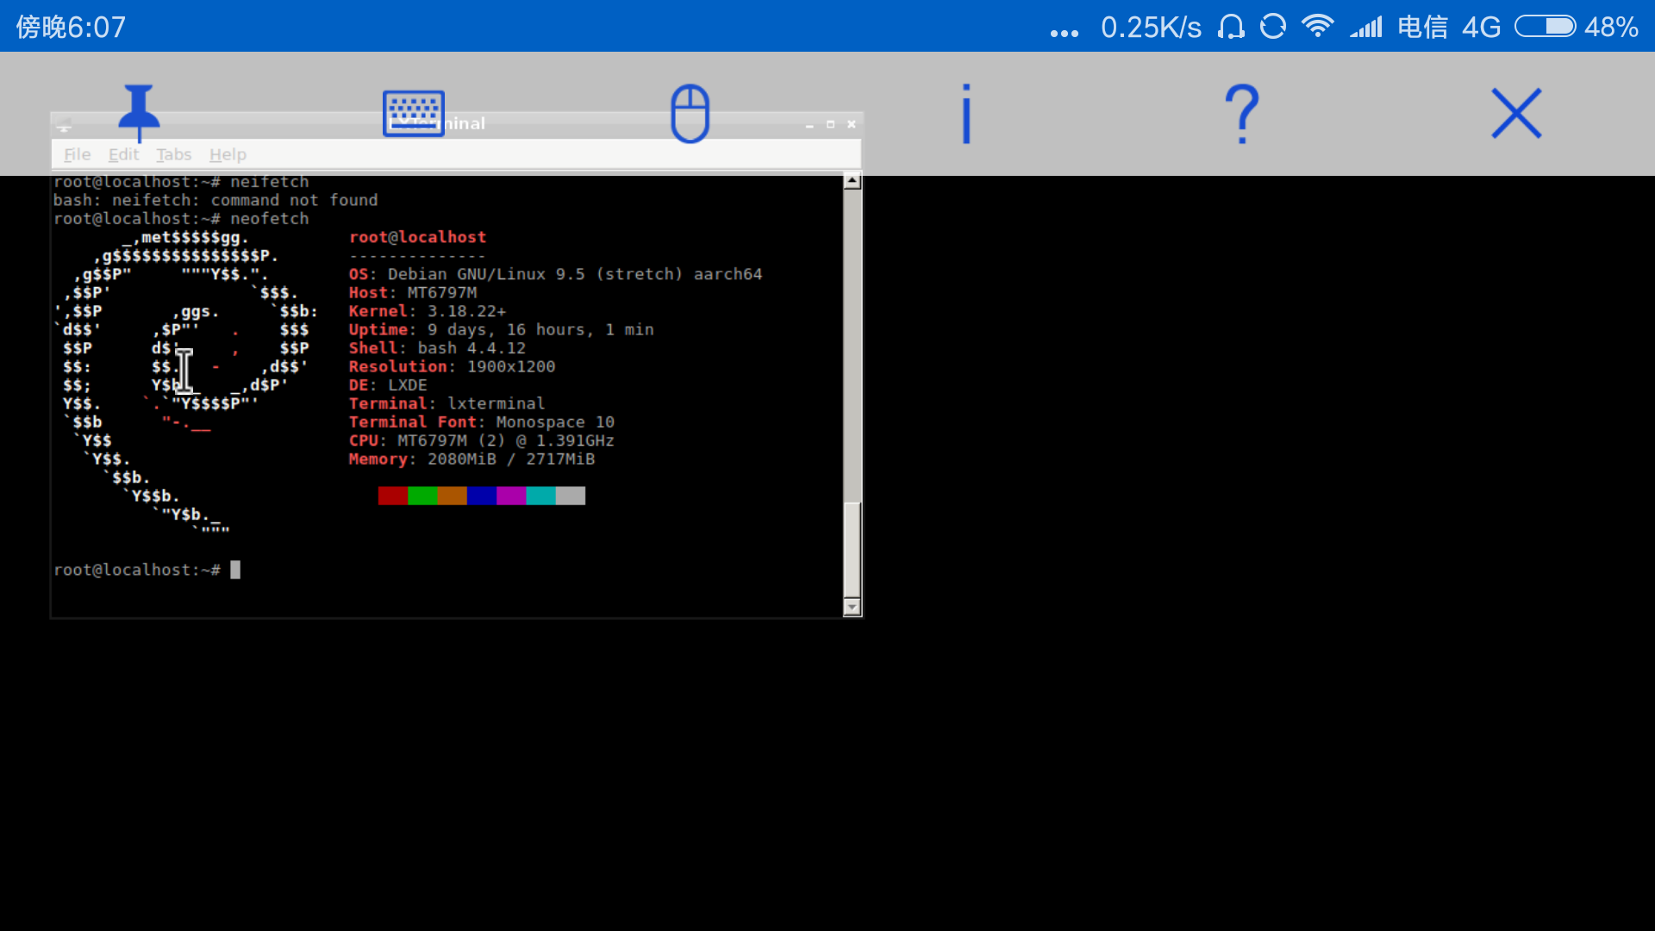
Task: Click at the terminal prompt cursor
Action: tap(235, 570)
